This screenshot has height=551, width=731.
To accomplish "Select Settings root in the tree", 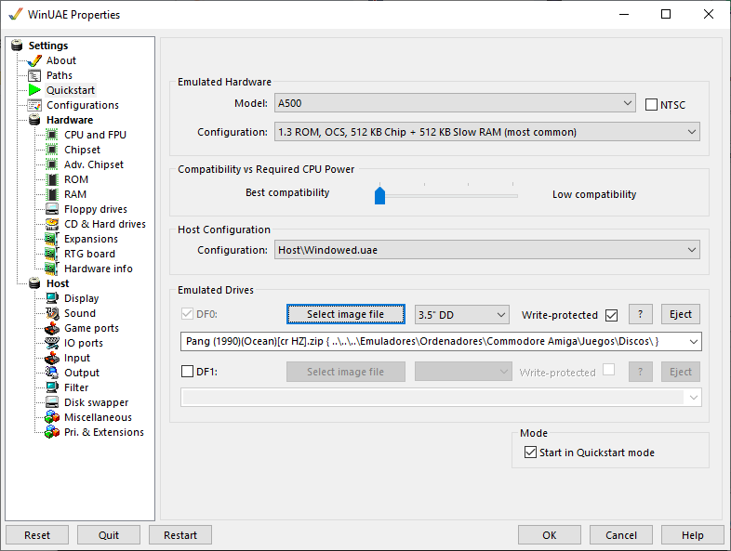I will point(48,46).
